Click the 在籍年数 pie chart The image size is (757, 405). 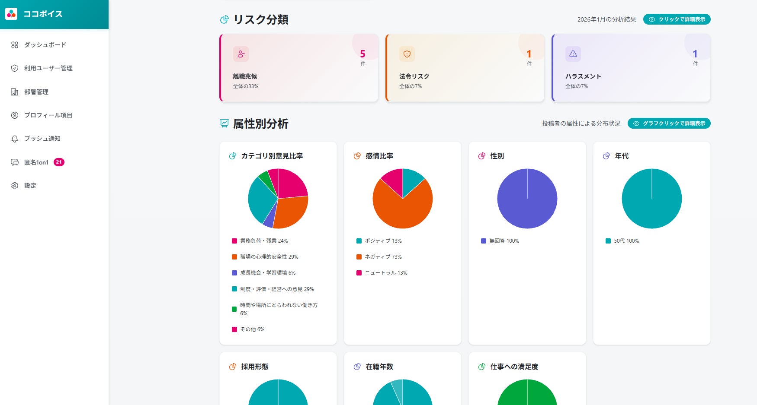click(403, 392)
